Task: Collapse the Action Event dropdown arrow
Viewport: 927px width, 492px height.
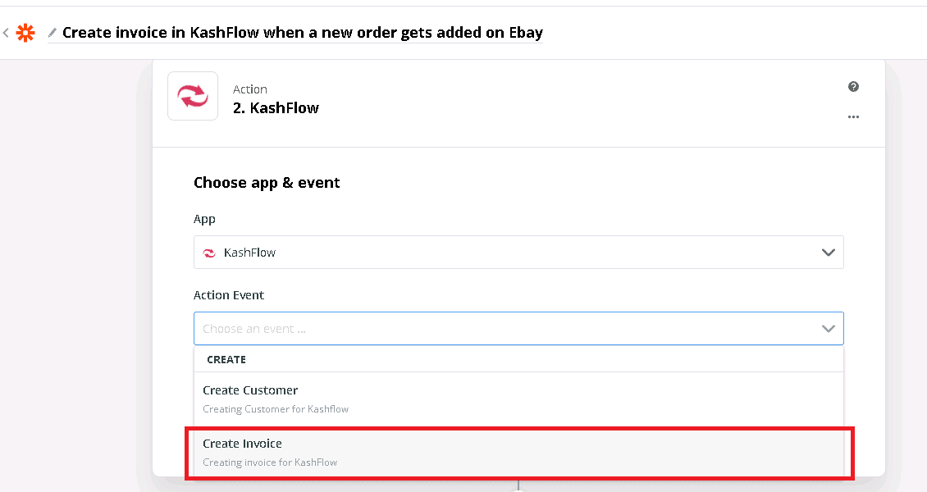Action: [828, 329]
